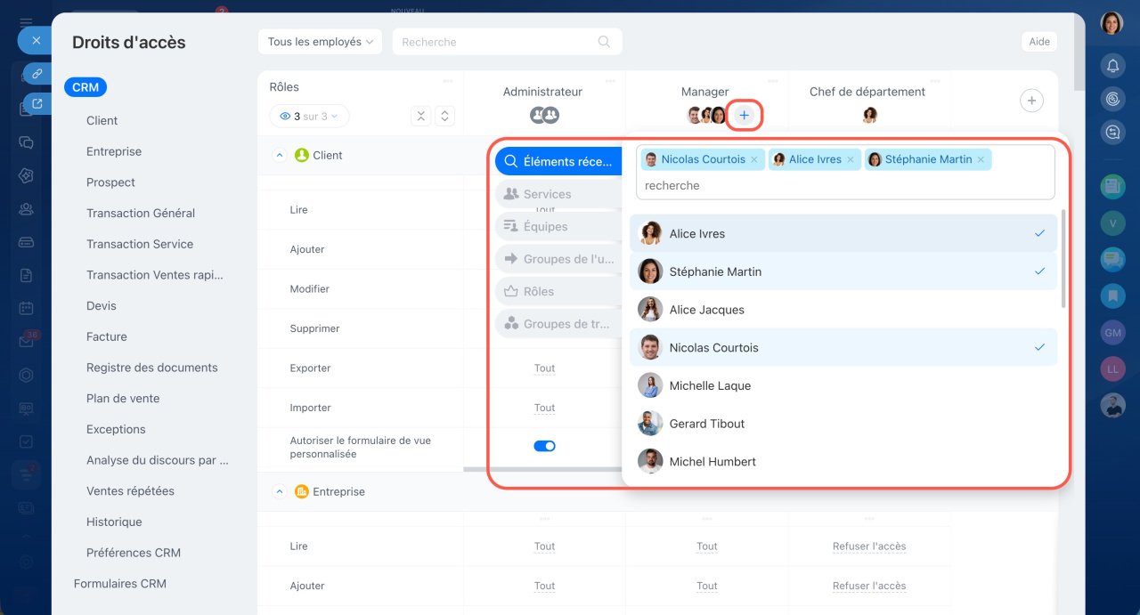Select Michel Humbert from the list
Viewport: 1140px width, 615px height.
tap(843, 462)
